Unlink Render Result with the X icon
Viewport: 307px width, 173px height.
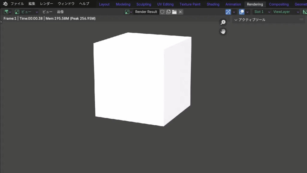180,12
